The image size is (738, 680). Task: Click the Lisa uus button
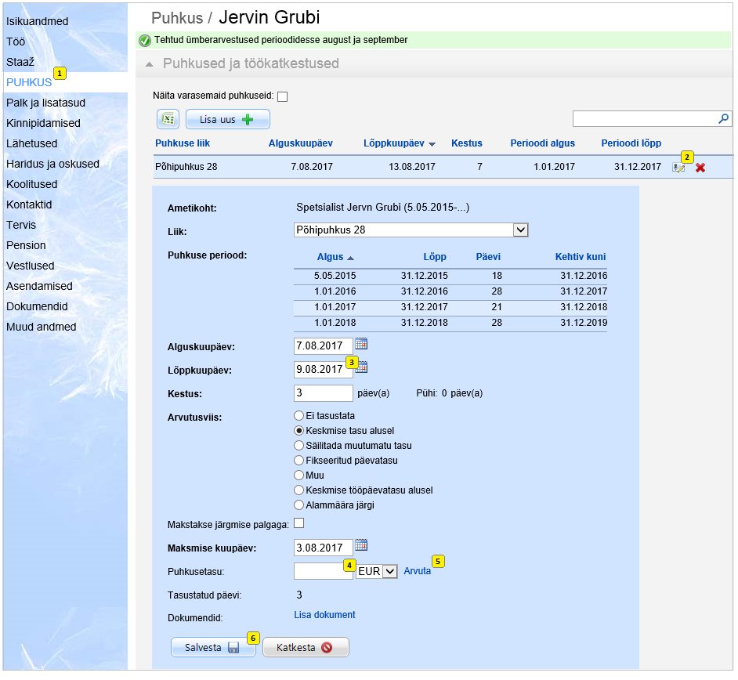[x=227, y=119]
